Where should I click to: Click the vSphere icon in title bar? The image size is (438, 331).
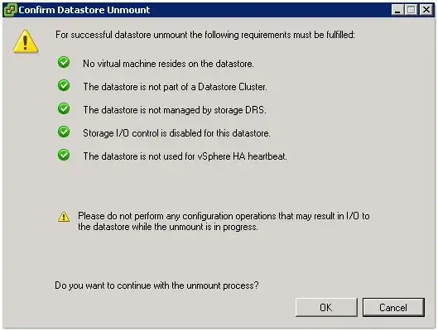point(10,10)
